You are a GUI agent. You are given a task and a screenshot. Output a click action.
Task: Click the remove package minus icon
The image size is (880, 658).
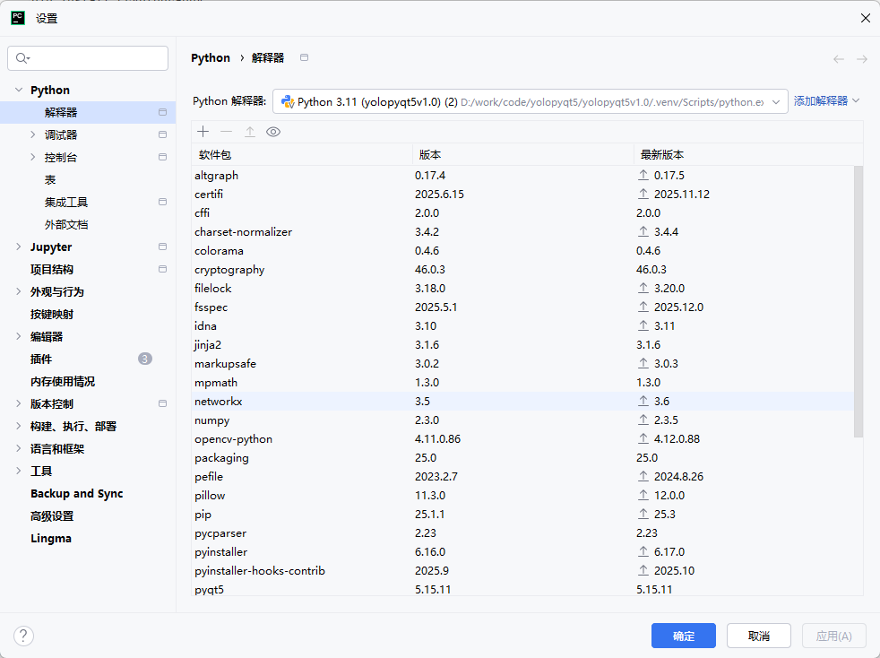click(226, 132)
